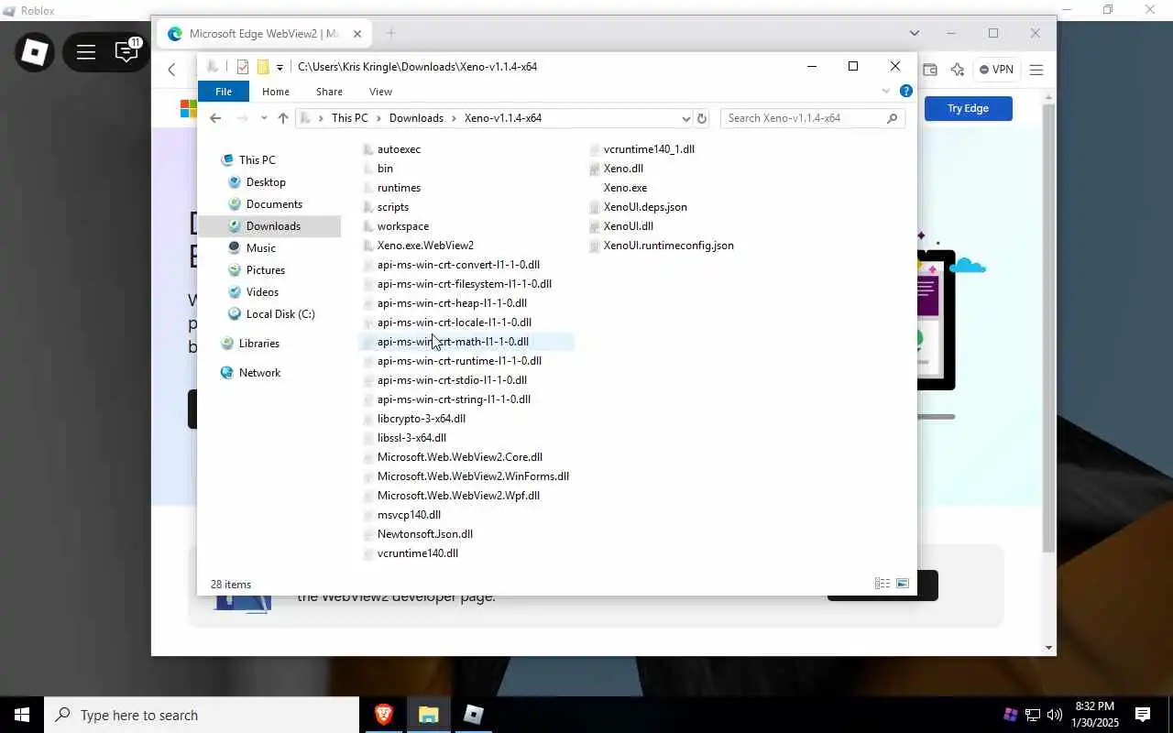
Task: Select This PC in navigation pane
Action: 257,160
